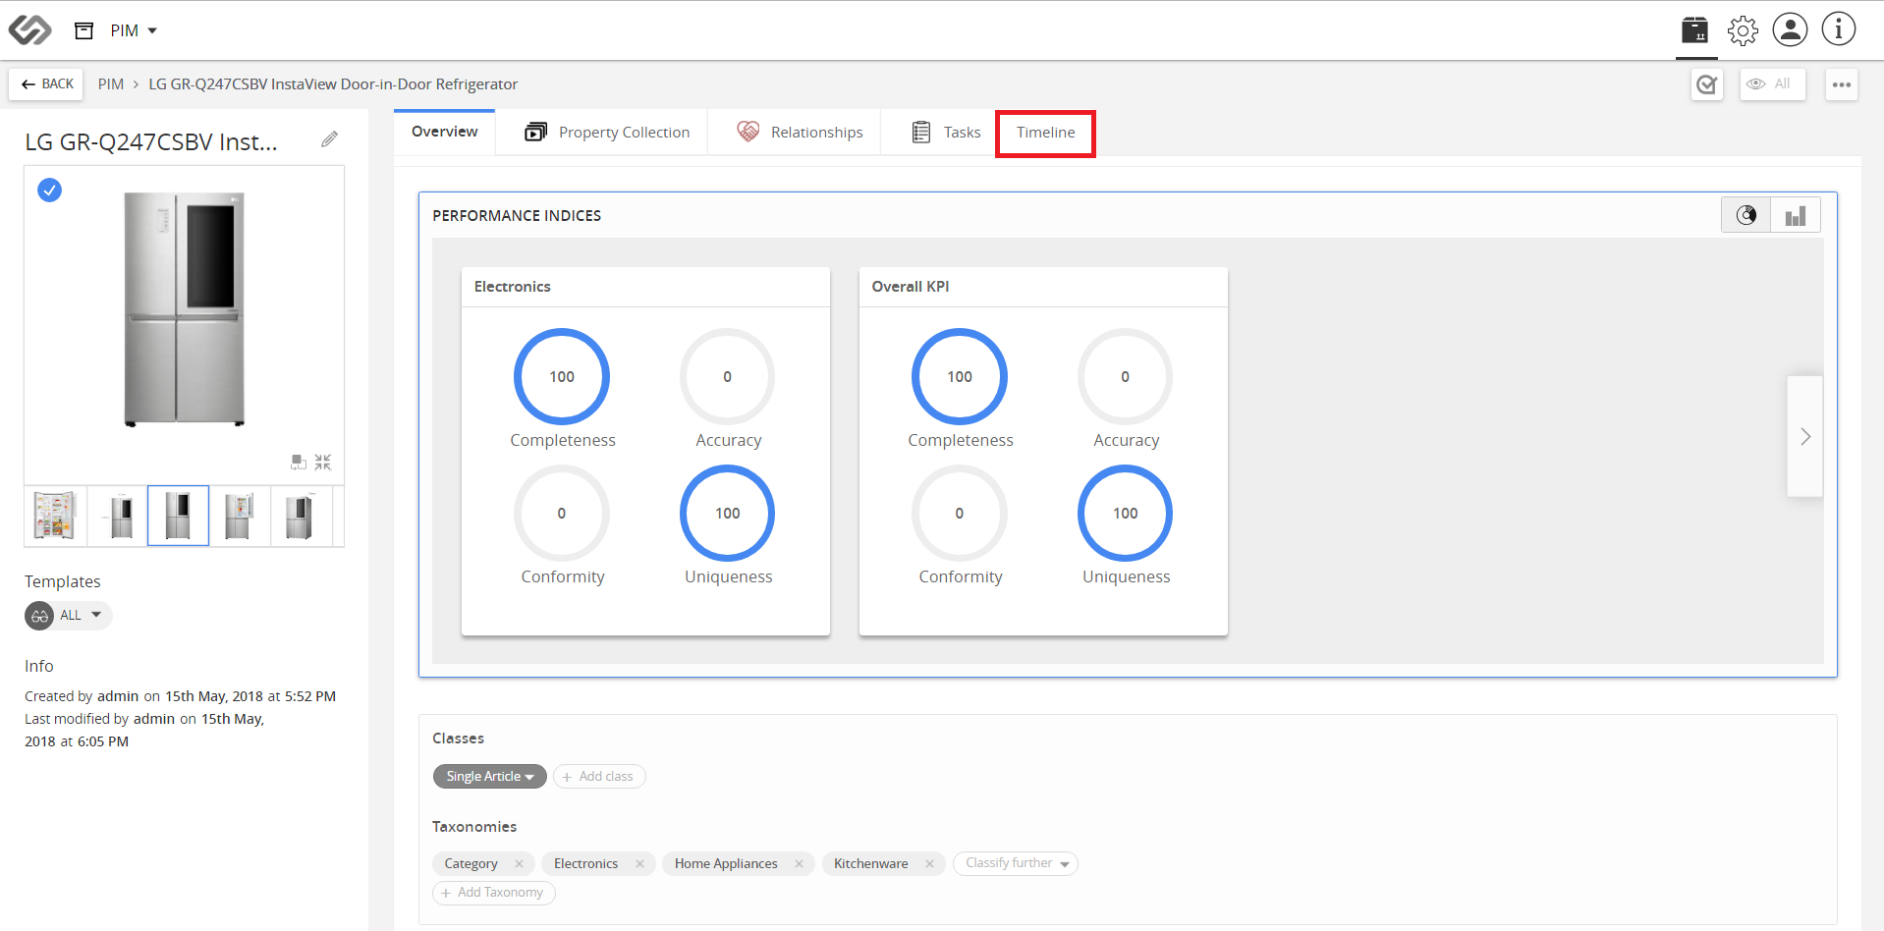Open the settings gear icon

1743,30
